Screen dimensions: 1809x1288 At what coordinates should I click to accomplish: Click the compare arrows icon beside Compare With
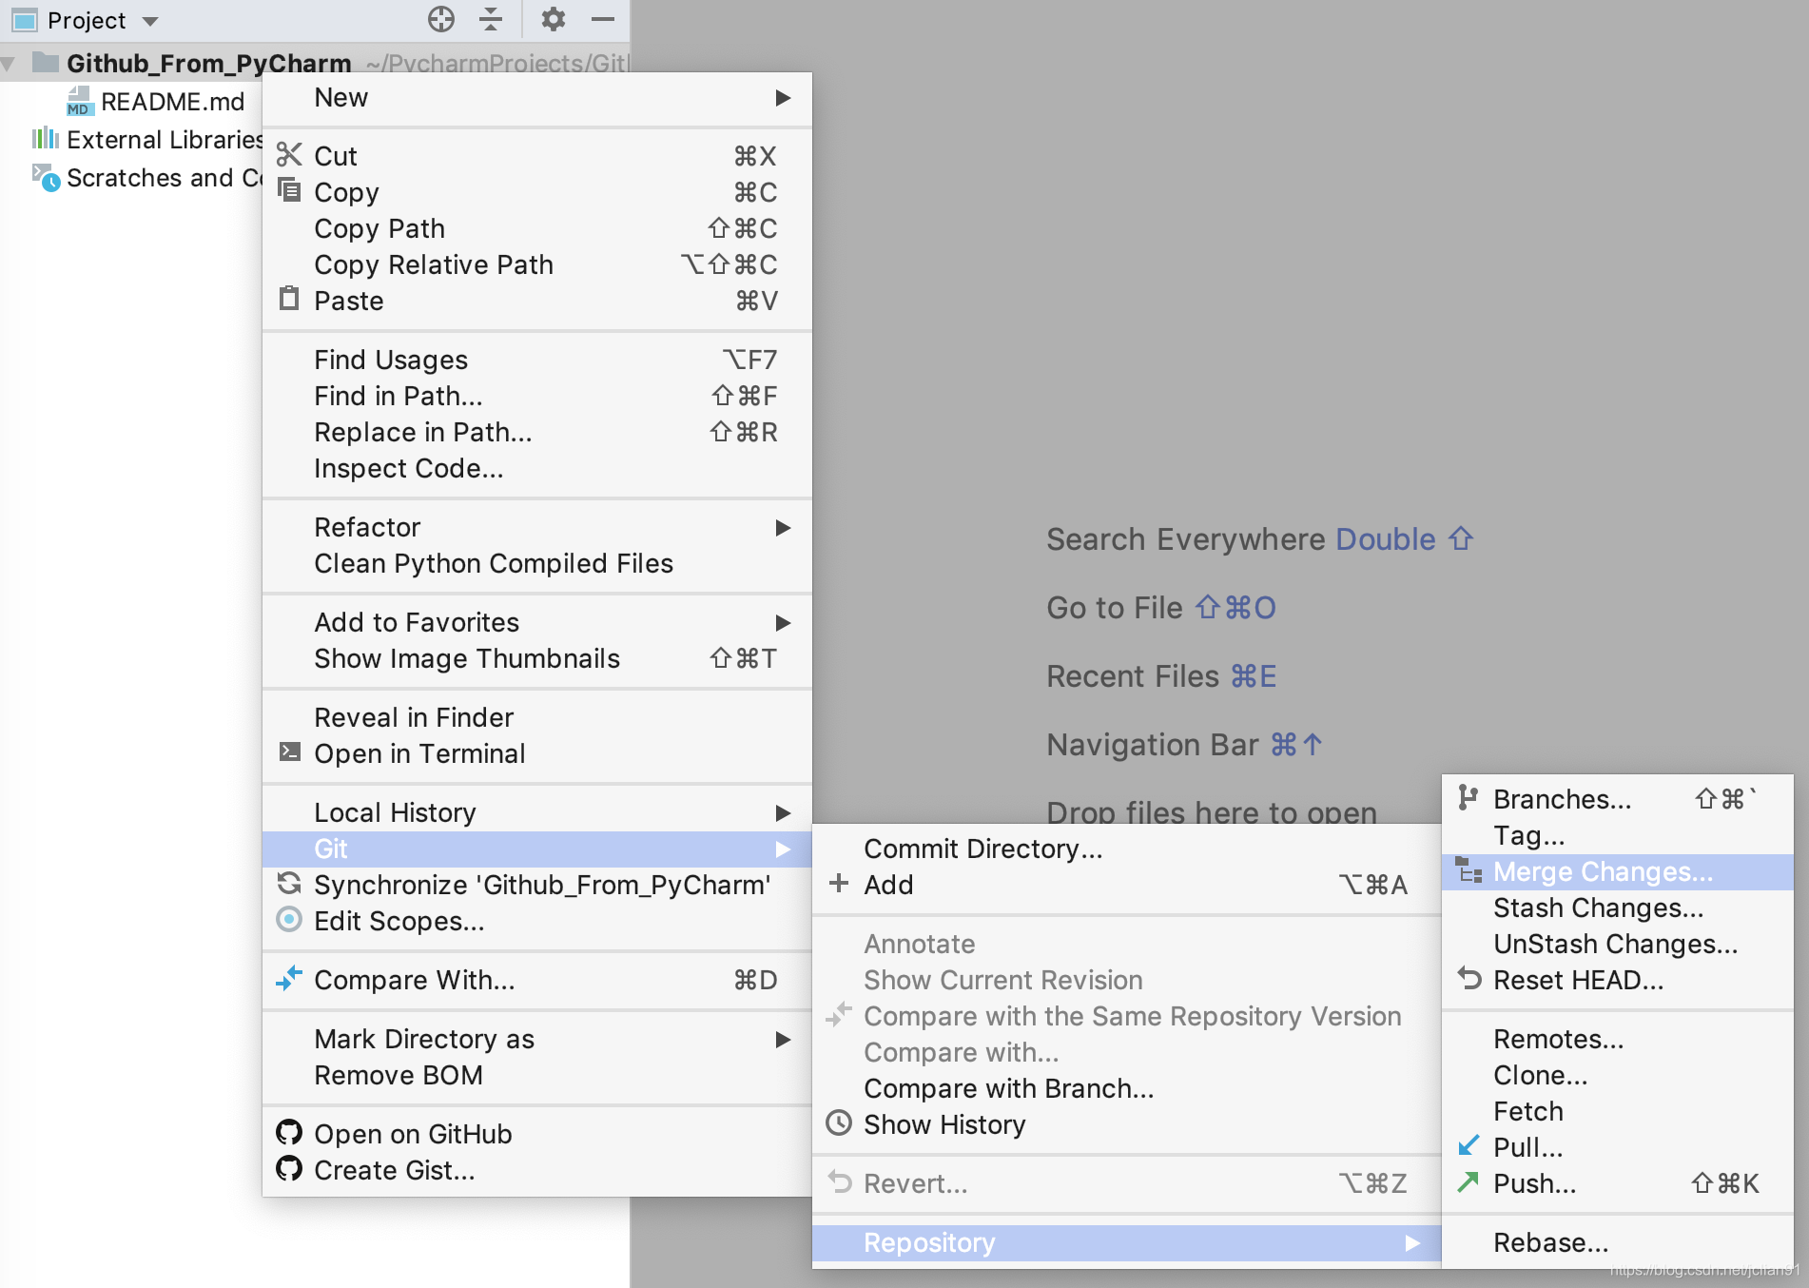click(x=289, y=978)
